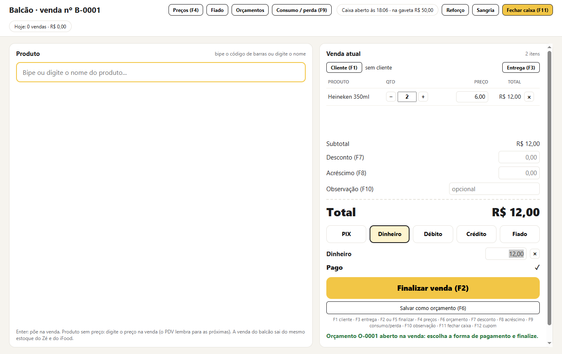Remove Heineken 350ml from the sale
562x354 pixels.
[x=530, y=97]
